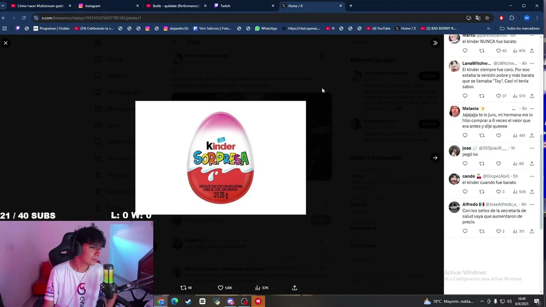
Task: Open the tab search dropdown arrow
Action: pos(3,6)
